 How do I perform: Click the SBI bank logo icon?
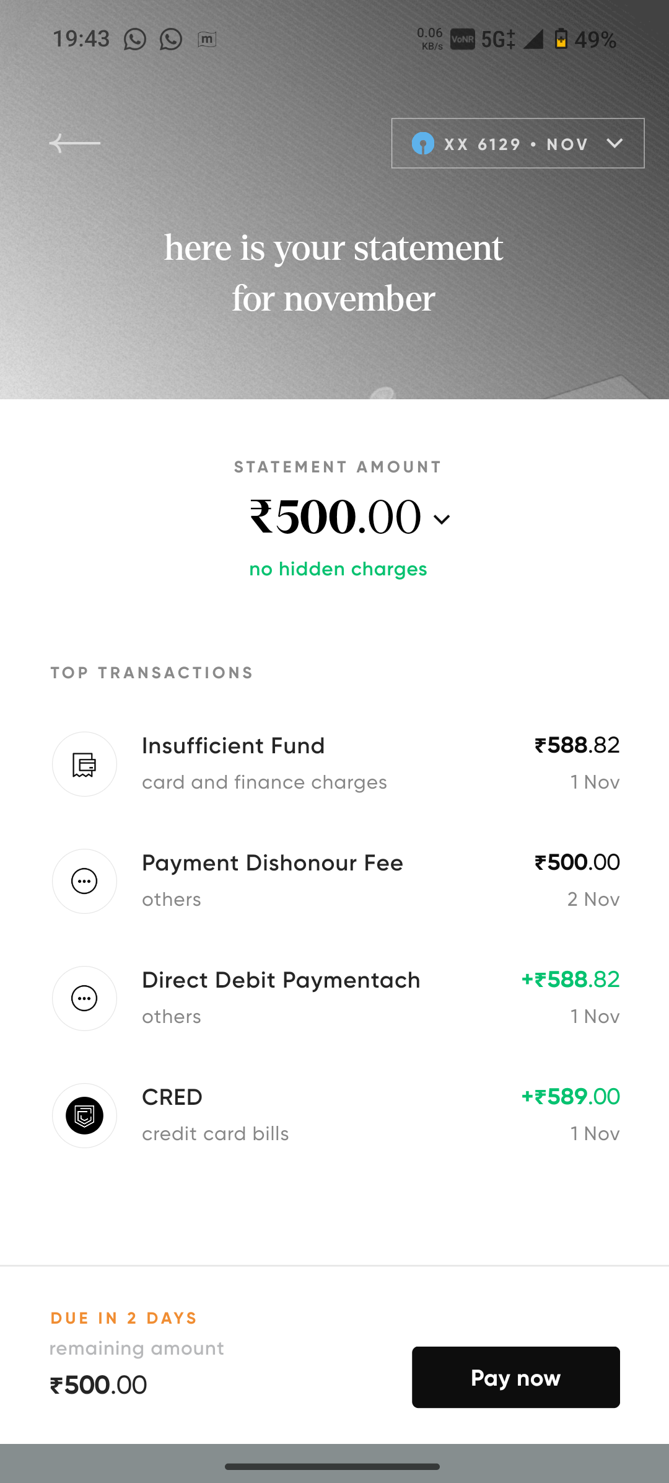click(423, 144)
